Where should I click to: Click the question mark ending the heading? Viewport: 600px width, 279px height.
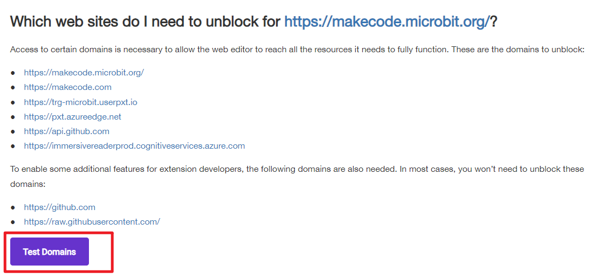click(x=494, y=22)
